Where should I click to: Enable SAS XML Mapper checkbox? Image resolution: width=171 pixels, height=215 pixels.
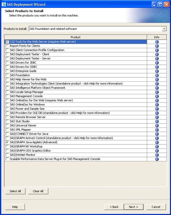(7, 130)
